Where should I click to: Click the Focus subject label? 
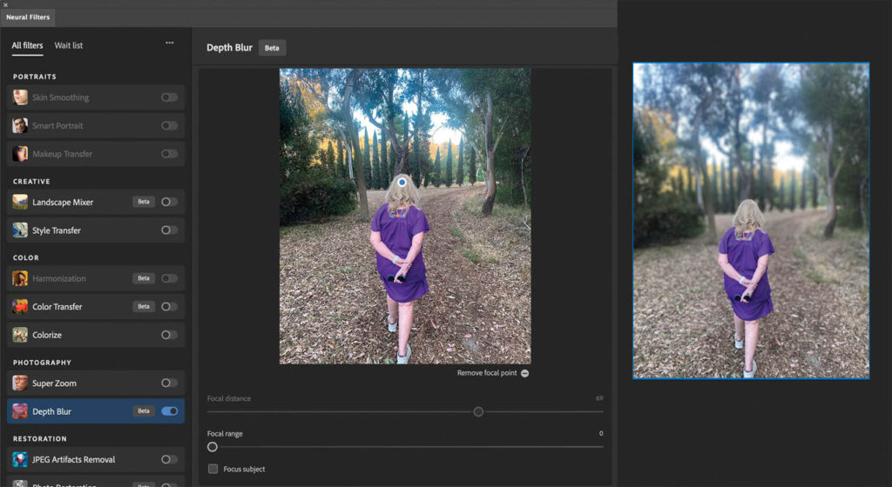coord(244,469)
